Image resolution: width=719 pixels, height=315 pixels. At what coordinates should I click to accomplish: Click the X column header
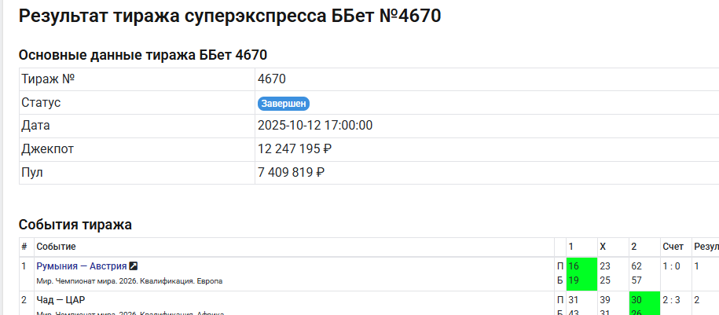[x=603, y=247]
